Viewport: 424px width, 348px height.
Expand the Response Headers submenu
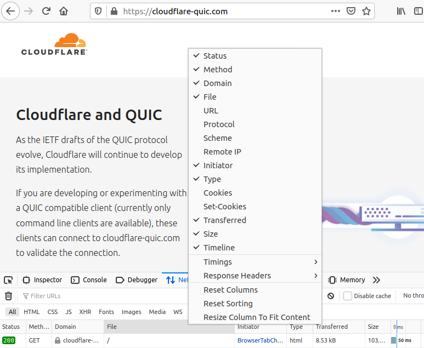coord(255,276)
